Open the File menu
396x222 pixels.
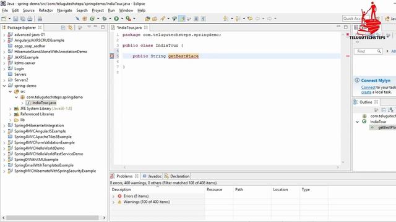tap(5, 10)
